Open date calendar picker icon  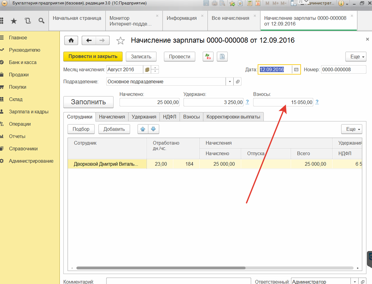296,70
